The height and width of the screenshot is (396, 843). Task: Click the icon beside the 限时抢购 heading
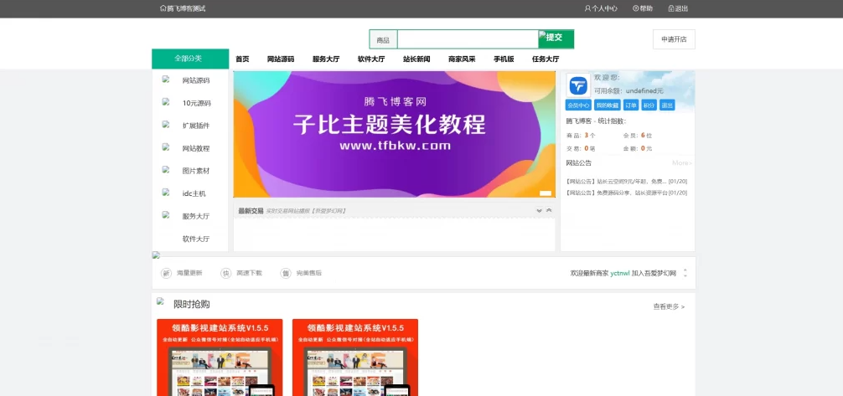click(160, 301)
